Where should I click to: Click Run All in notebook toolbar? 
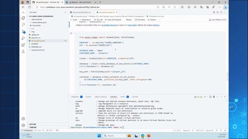tap(98, 20)
